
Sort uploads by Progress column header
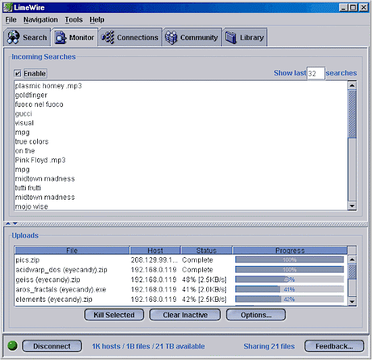[290, 250]
